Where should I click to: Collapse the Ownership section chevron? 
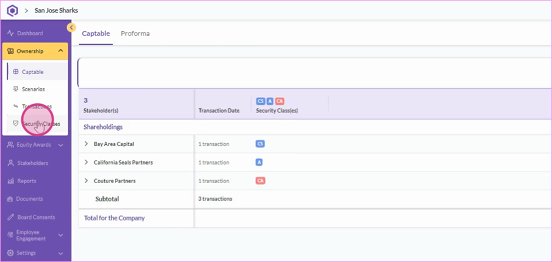click(x=61, y=51)
